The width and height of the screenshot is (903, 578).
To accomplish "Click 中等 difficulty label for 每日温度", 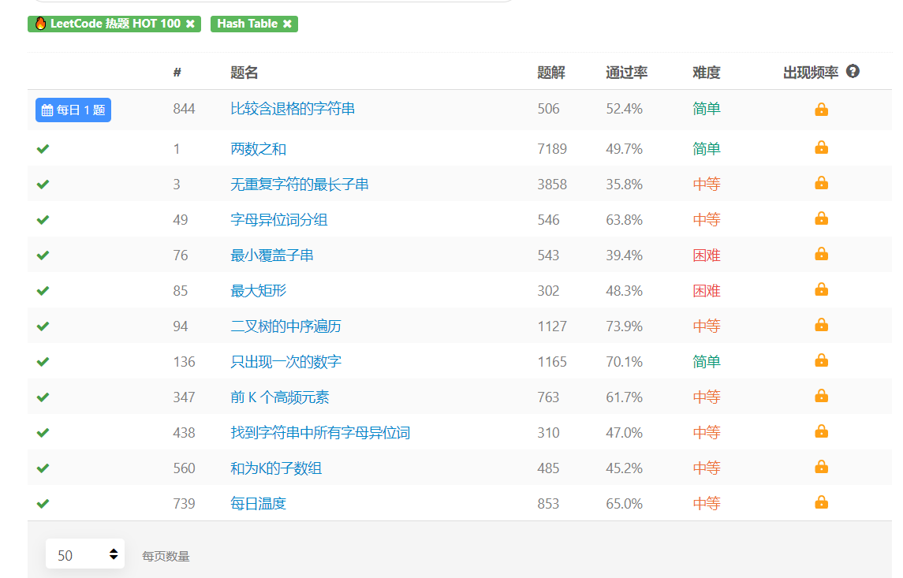I will pyautogui.click(x=707, y=504).
